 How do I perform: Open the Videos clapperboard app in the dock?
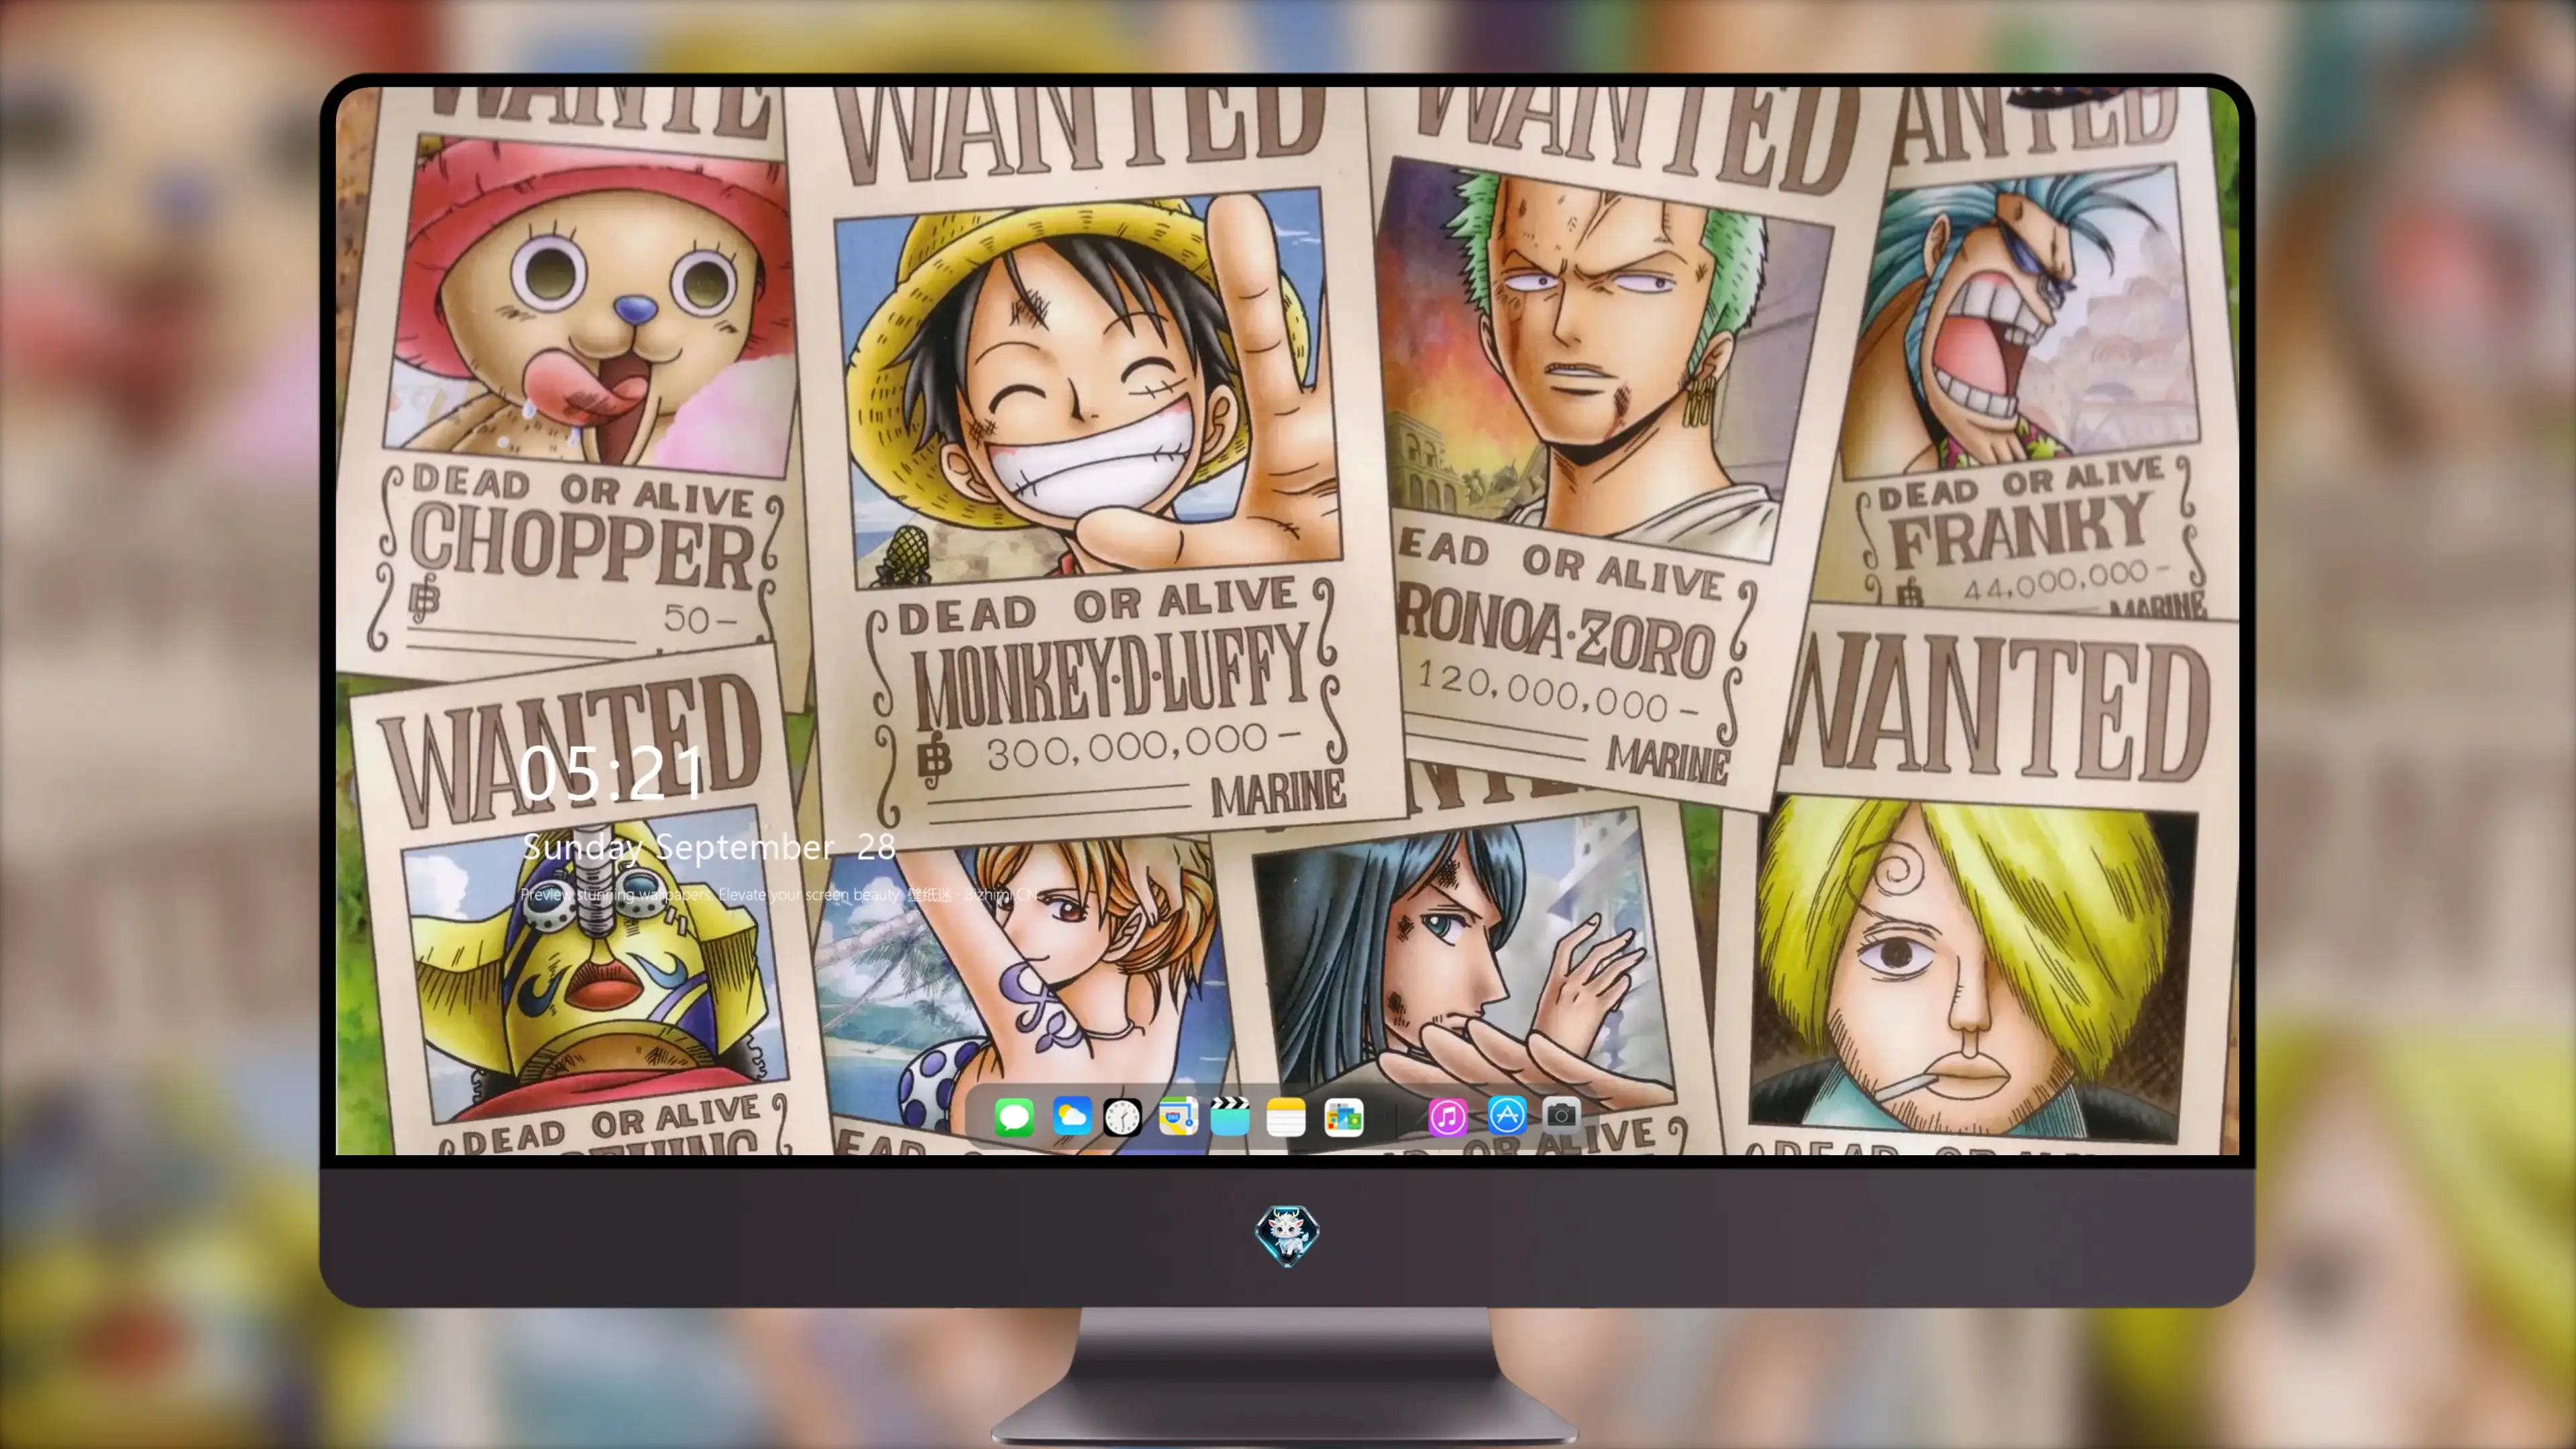click(x=1230, y=1116)
